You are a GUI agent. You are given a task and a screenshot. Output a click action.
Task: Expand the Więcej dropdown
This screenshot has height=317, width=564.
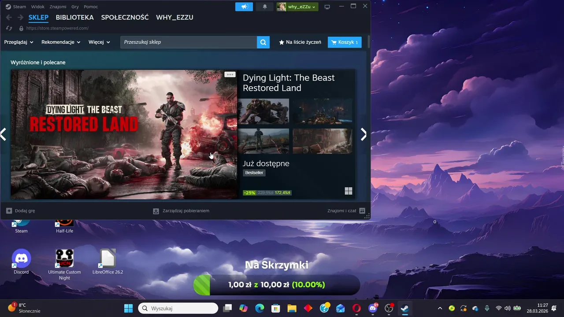coord(99,42)
